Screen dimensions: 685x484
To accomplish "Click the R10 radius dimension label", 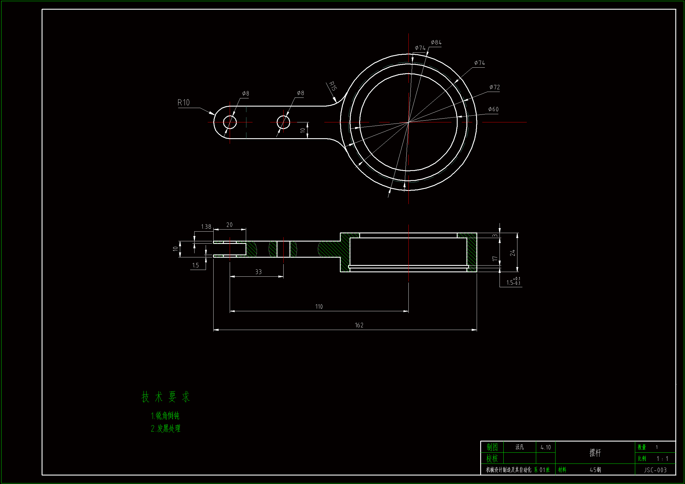I will tap(183, 102).
